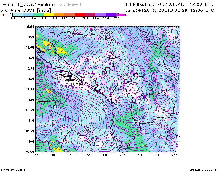Click the 16E longitude label
The width and height of the screenshot is (222, 172).
[53, 155]
